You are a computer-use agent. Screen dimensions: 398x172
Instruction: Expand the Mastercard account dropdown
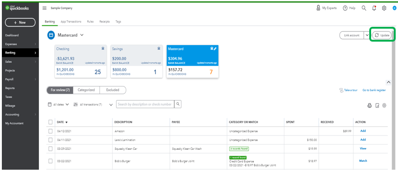click(82, 35)
